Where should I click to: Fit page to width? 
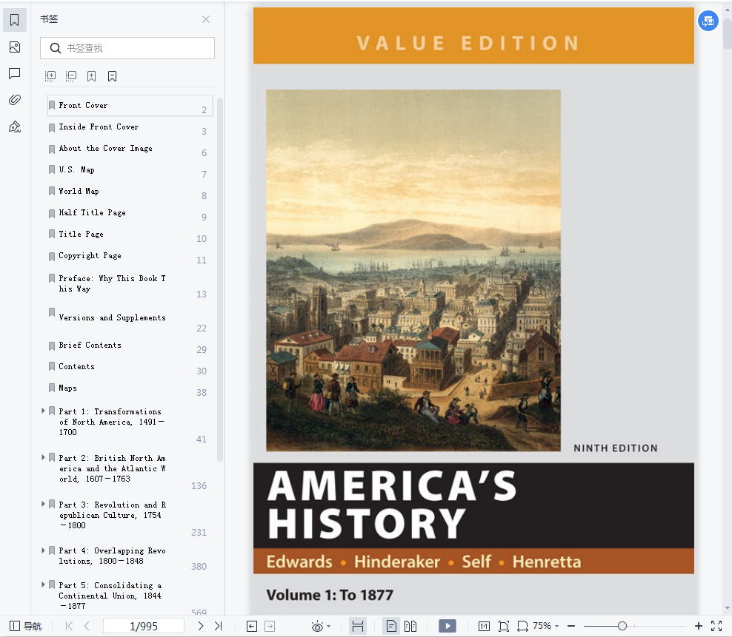pos(522,626)
